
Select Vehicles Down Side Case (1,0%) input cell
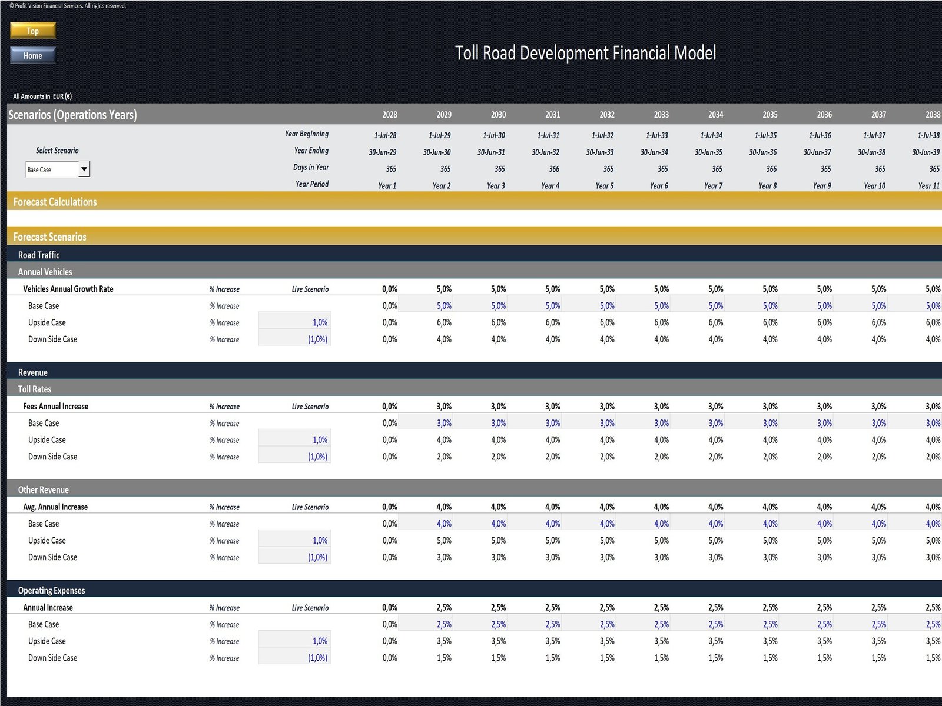point(295,339)
